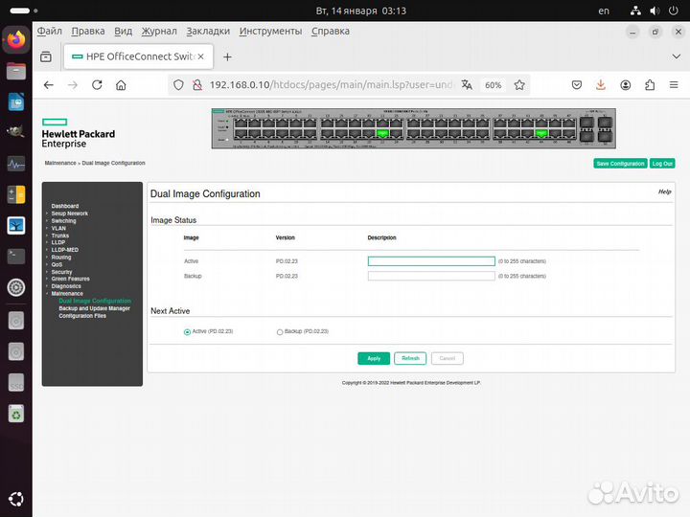Click the forward navigation arrow
690x517 pixels.
pos(73,85)
